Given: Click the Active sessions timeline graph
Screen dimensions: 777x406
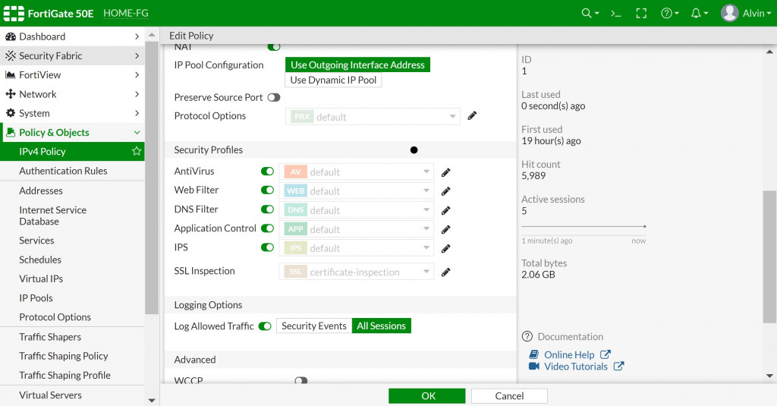Looking at the screenshot, I should pyautogui.click(x=584, y=227).
